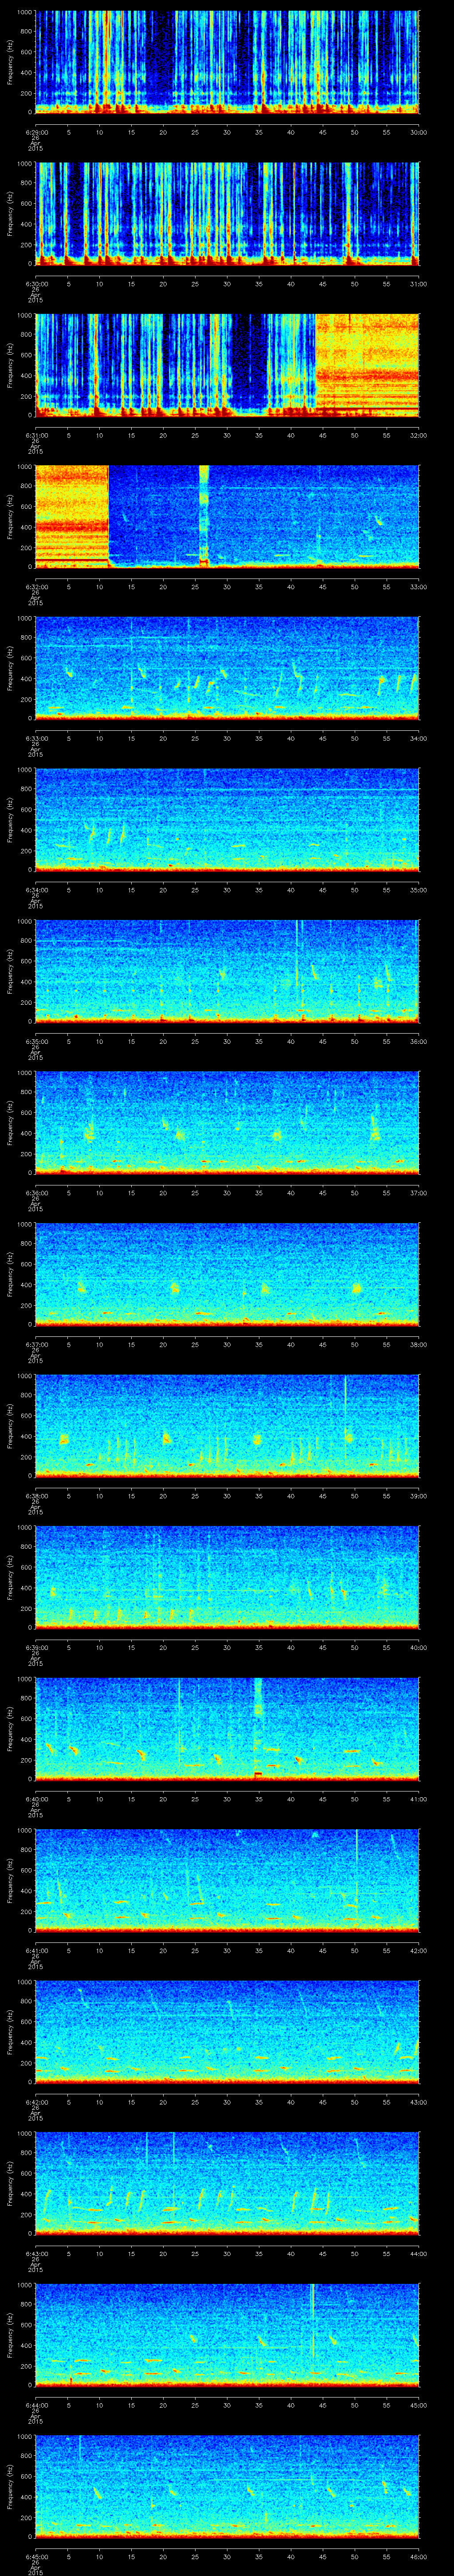Screen dimensions: 454x2576
Task: Click the "32:00" end time label
Action: click(419, 435)
